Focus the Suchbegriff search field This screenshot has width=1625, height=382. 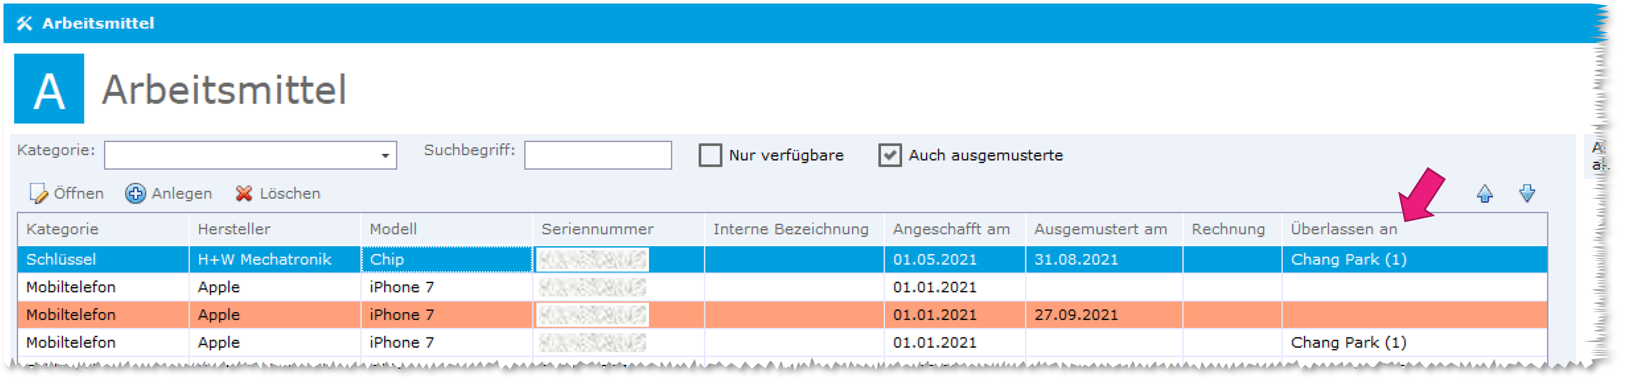point(597,155)
